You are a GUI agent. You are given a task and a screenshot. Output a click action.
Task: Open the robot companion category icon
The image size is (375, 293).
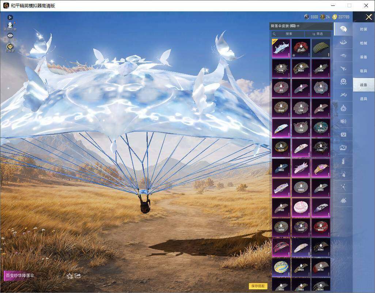point(343,108)
